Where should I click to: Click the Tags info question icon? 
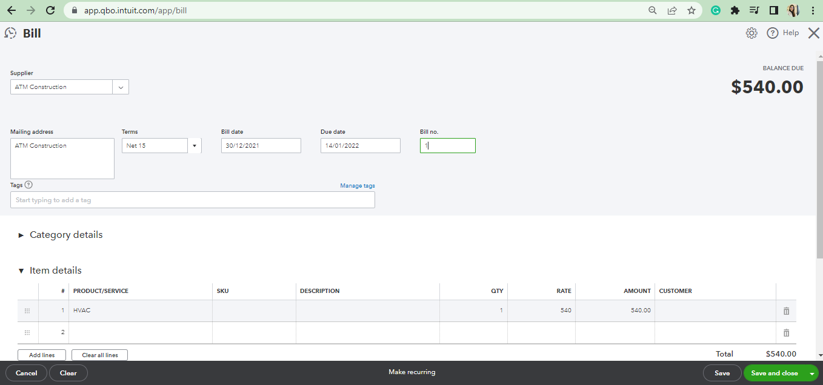click(x=28, y=185)
